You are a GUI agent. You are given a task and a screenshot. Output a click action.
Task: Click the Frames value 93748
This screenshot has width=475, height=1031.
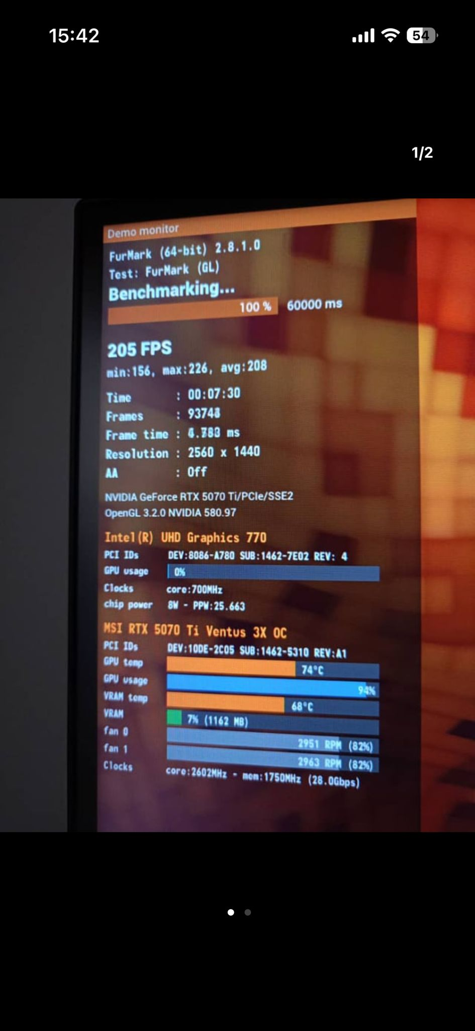tap(204, 413)
